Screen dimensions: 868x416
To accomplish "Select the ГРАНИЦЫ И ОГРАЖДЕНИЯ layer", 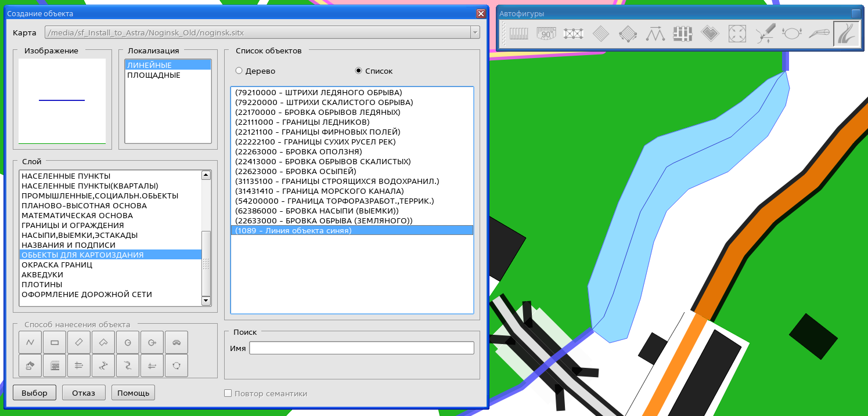I will click(x=73, y=225).
